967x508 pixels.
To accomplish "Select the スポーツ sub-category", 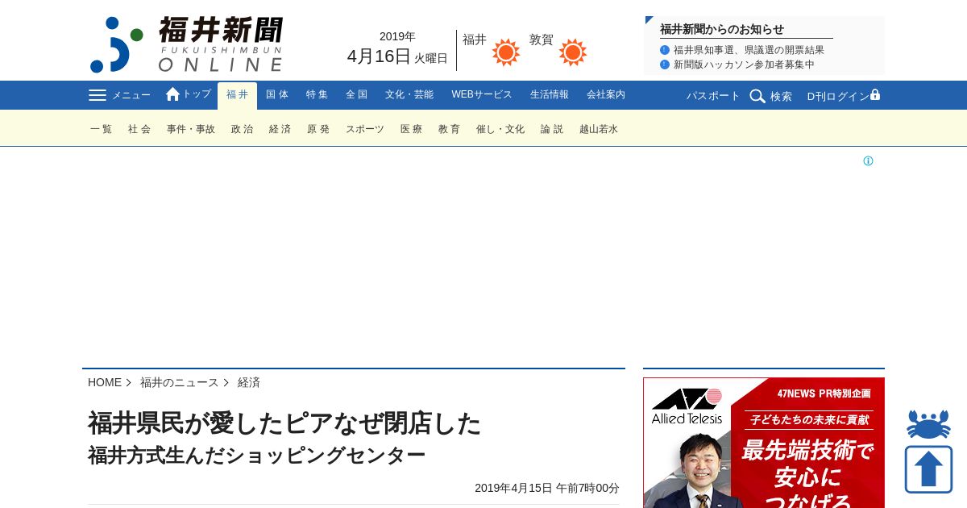I will [365, 129].
